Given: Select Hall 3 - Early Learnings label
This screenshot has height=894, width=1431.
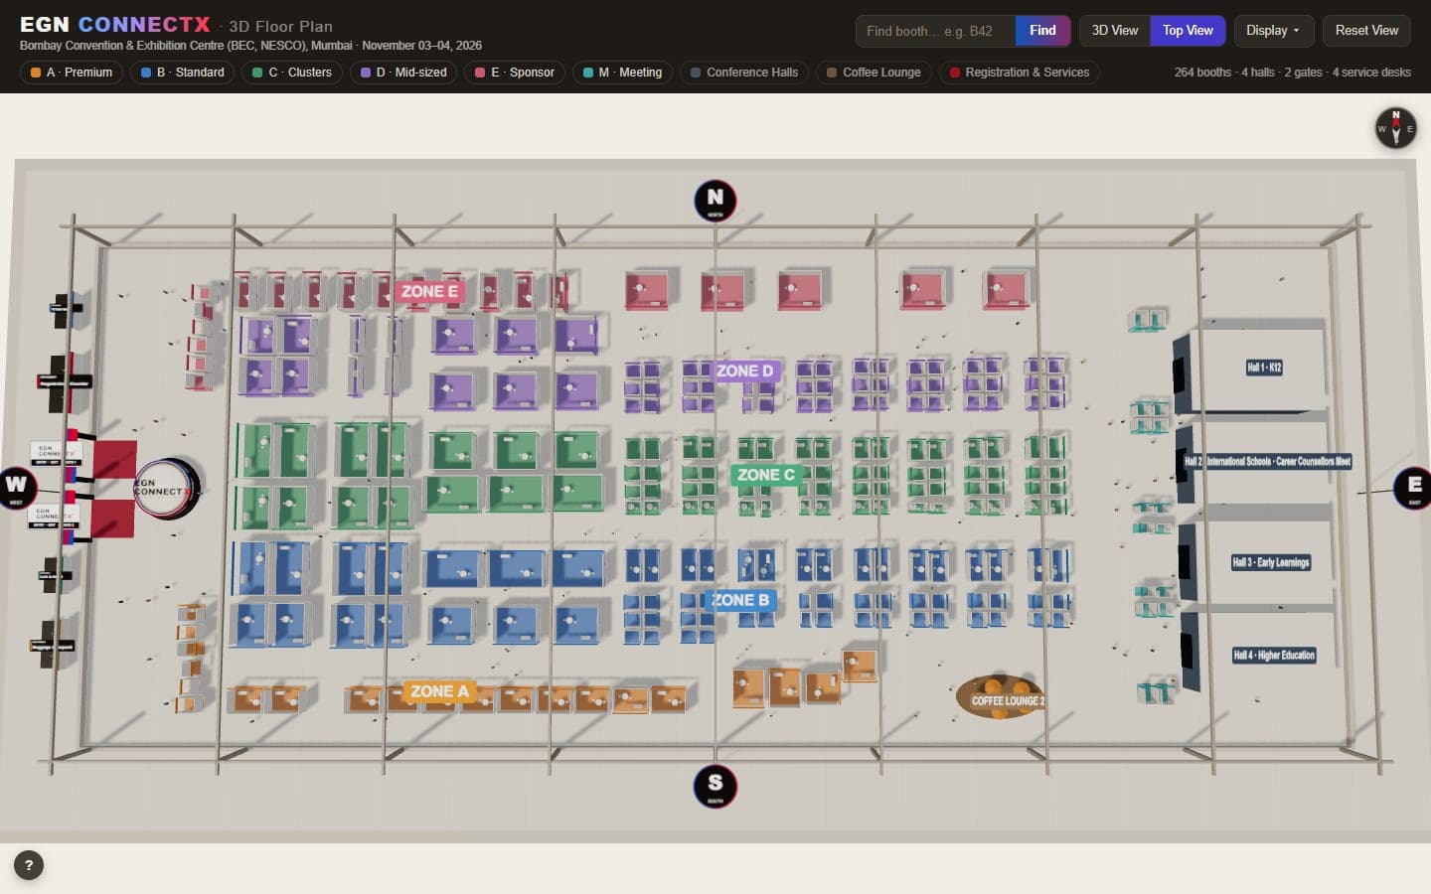Looking at the screenshot, I should click(1271, 562).
